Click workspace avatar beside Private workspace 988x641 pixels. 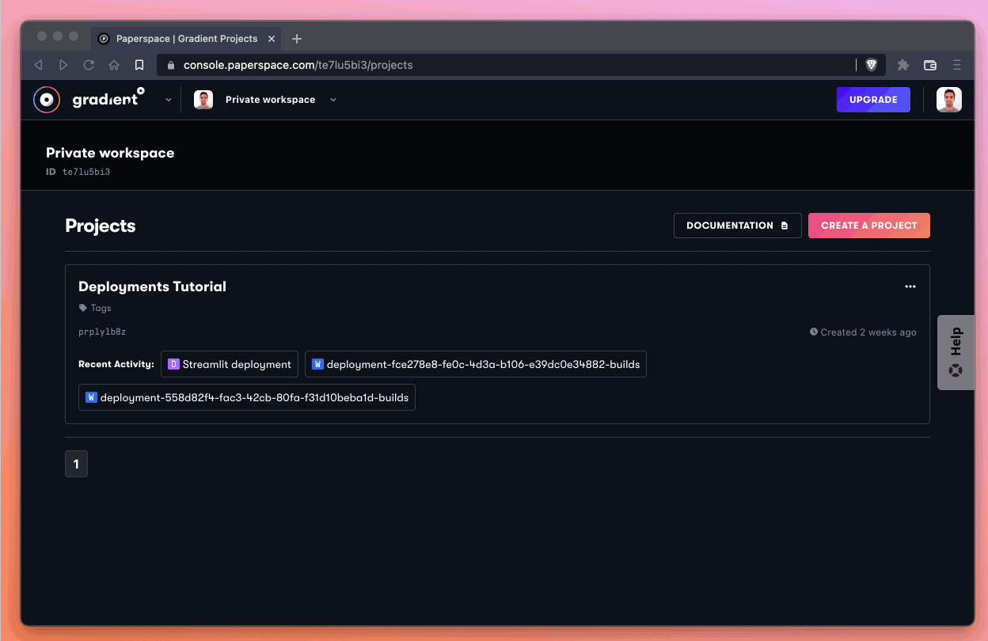203,100
